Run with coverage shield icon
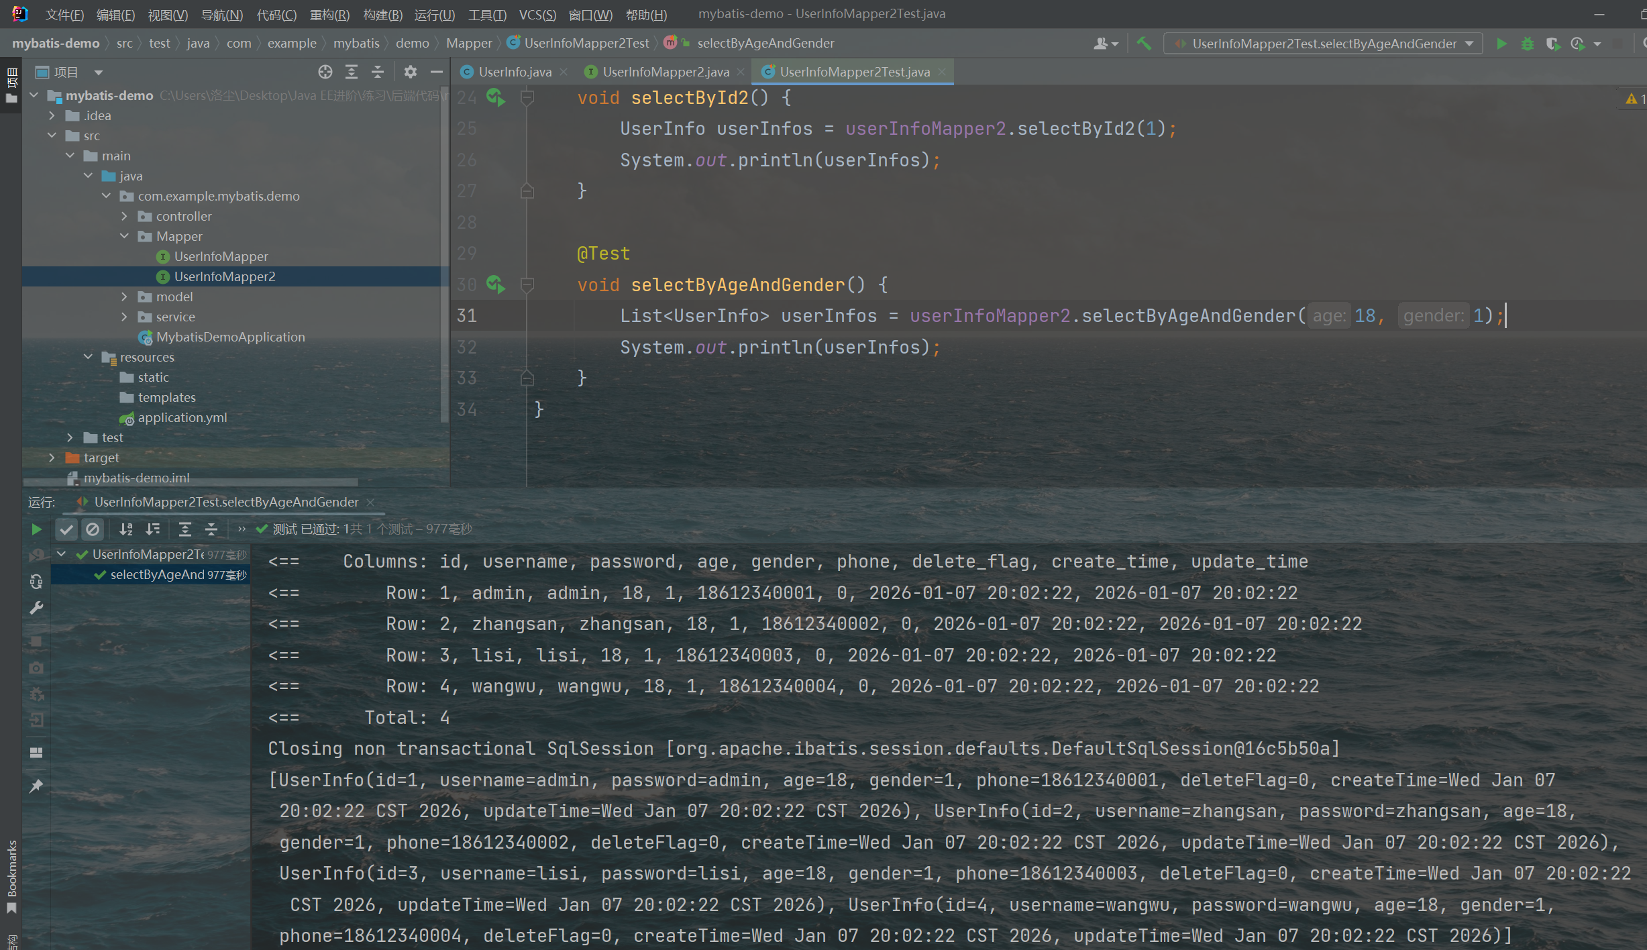1647x950 pixels. point(1552,44)
